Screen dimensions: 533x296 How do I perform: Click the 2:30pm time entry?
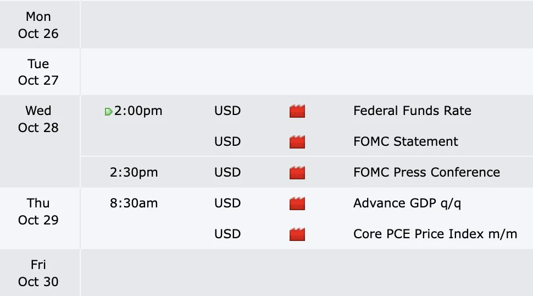[x=134, y=173]
